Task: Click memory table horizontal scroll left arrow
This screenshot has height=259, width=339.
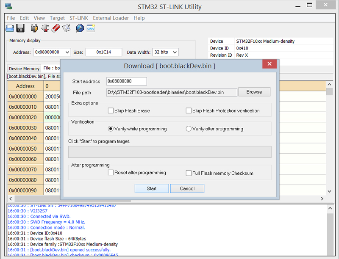Action: click(x=11, y=198)
